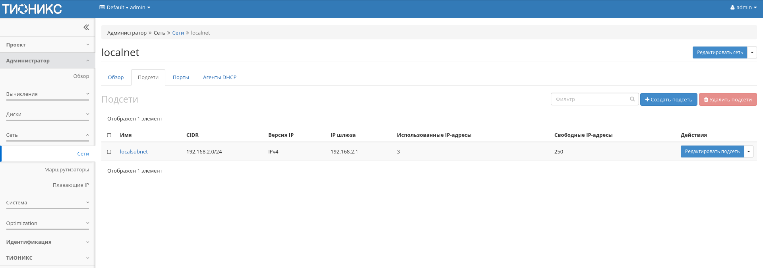Open the Обзор tab of localnet
Screen dimensions: 763x268
(x=116, y=78)
